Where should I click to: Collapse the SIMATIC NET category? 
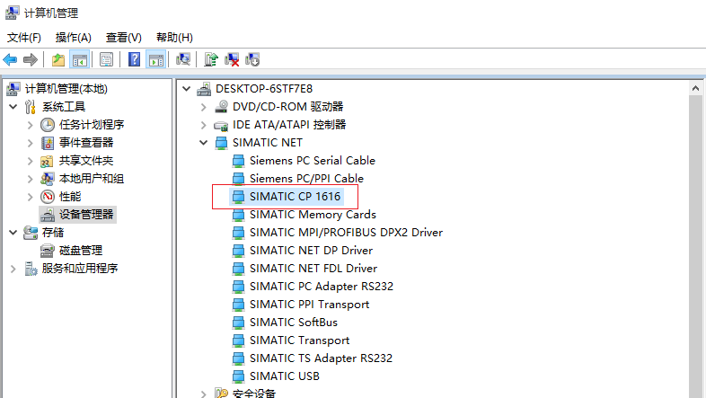point(204,143)
